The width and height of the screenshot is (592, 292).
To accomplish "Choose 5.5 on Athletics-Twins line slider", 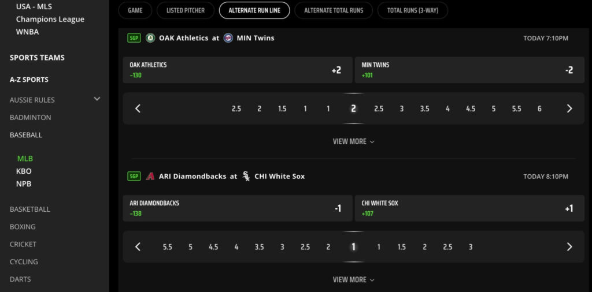I will tap(516, 109).
